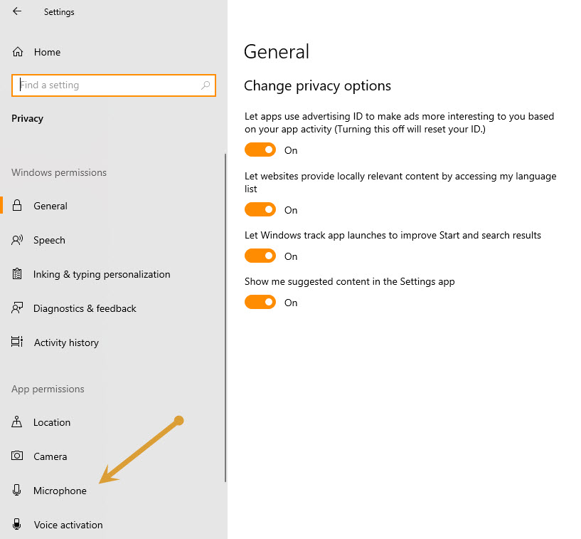Click the Microphone icon

pyautogui.click(x=16, y=490)
